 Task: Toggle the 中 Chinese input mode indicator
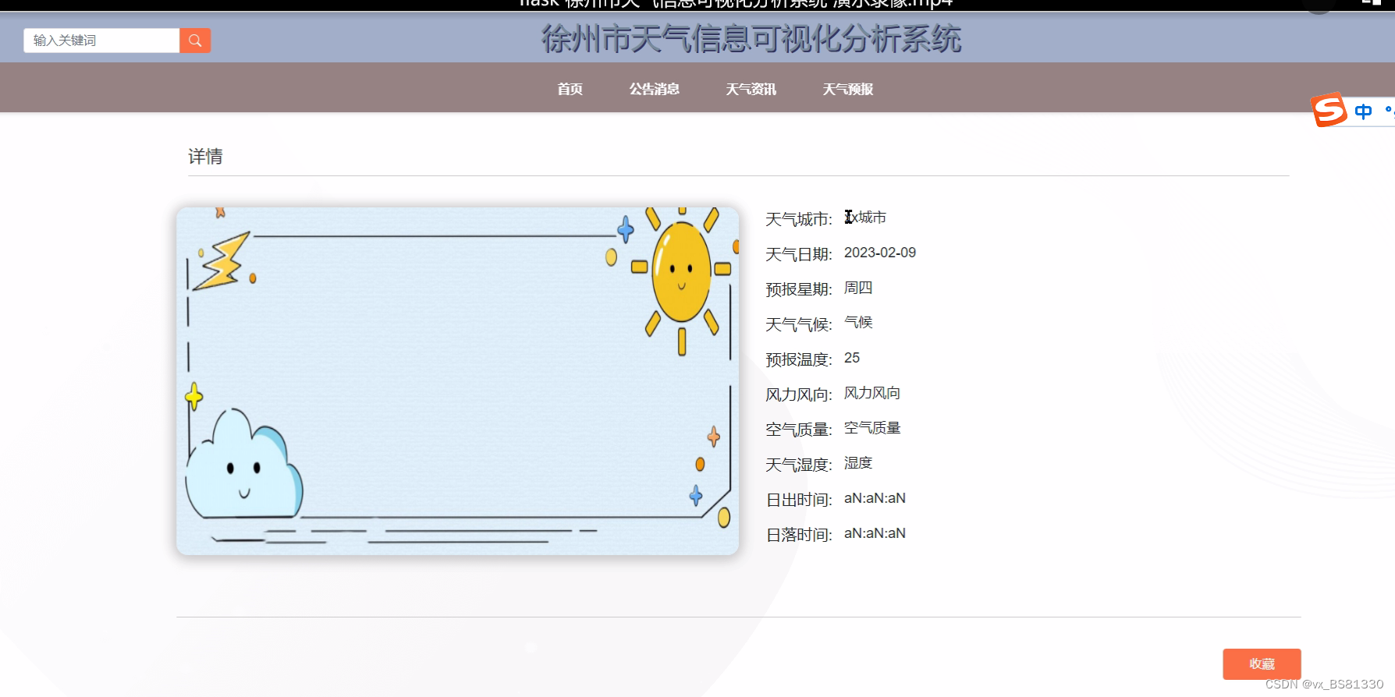pyautogui.click(x=1363, y=111)
